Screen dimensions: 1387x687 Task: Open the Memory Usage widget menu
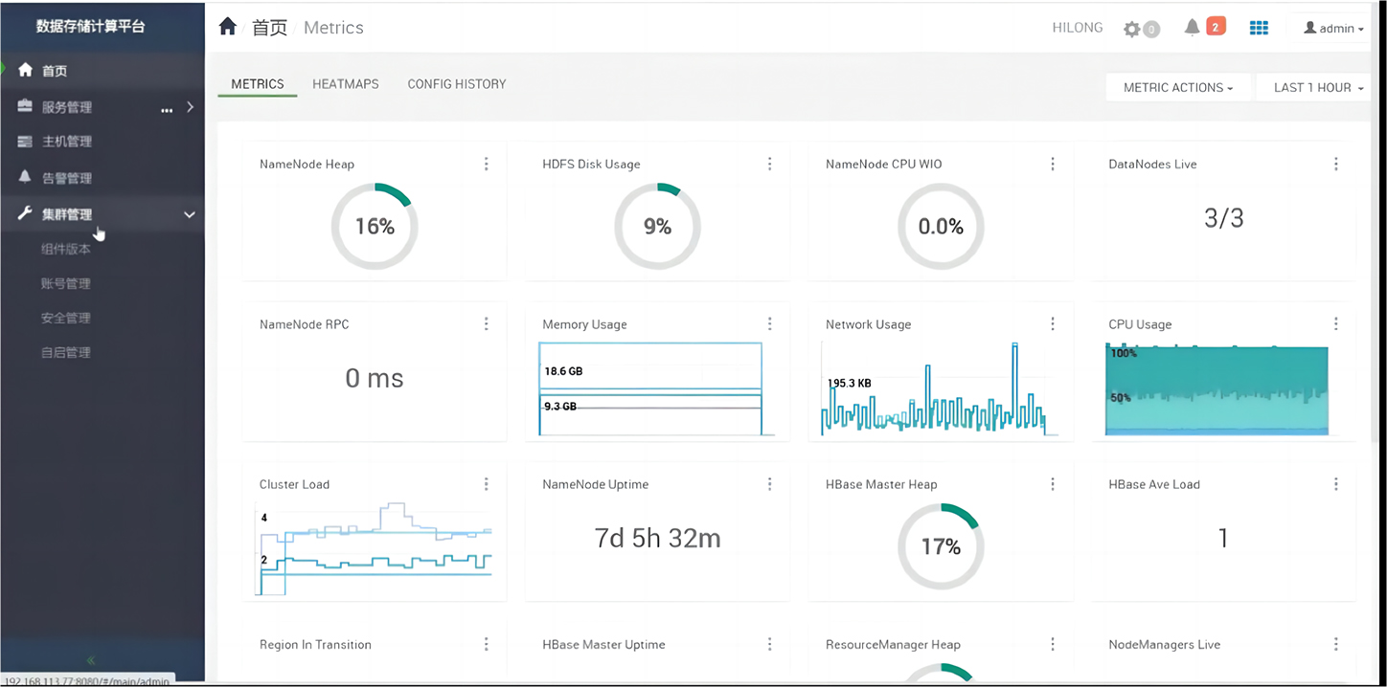769,324
